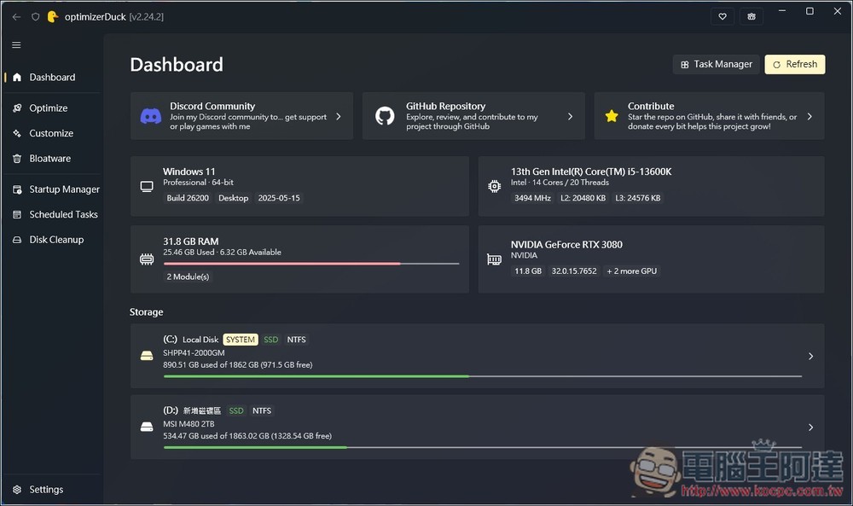This screenshot has width=853, height=506.
Task: Click the L2: 20480 KB tag
Action: pos(583,198)
